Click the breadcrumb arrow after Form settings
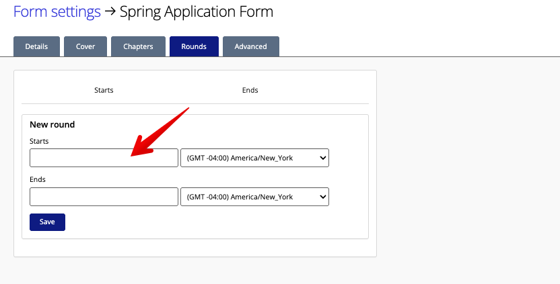 coord(110,11)
